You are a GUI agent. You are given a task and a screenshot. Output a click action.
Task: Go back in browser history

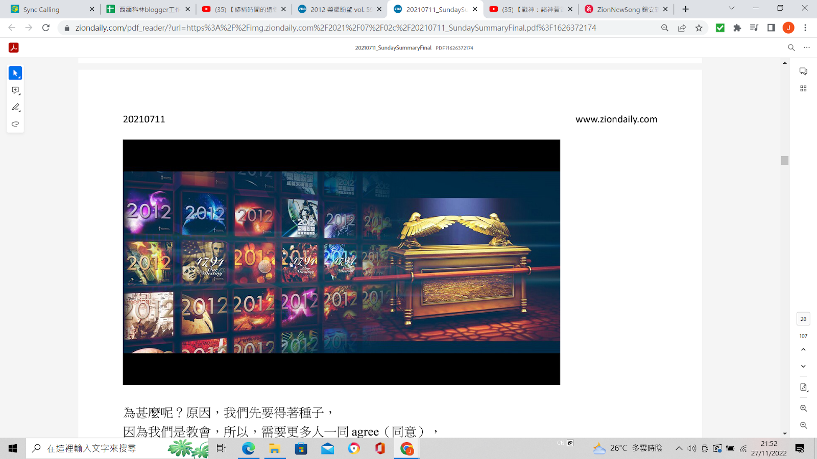coord(12,28)
